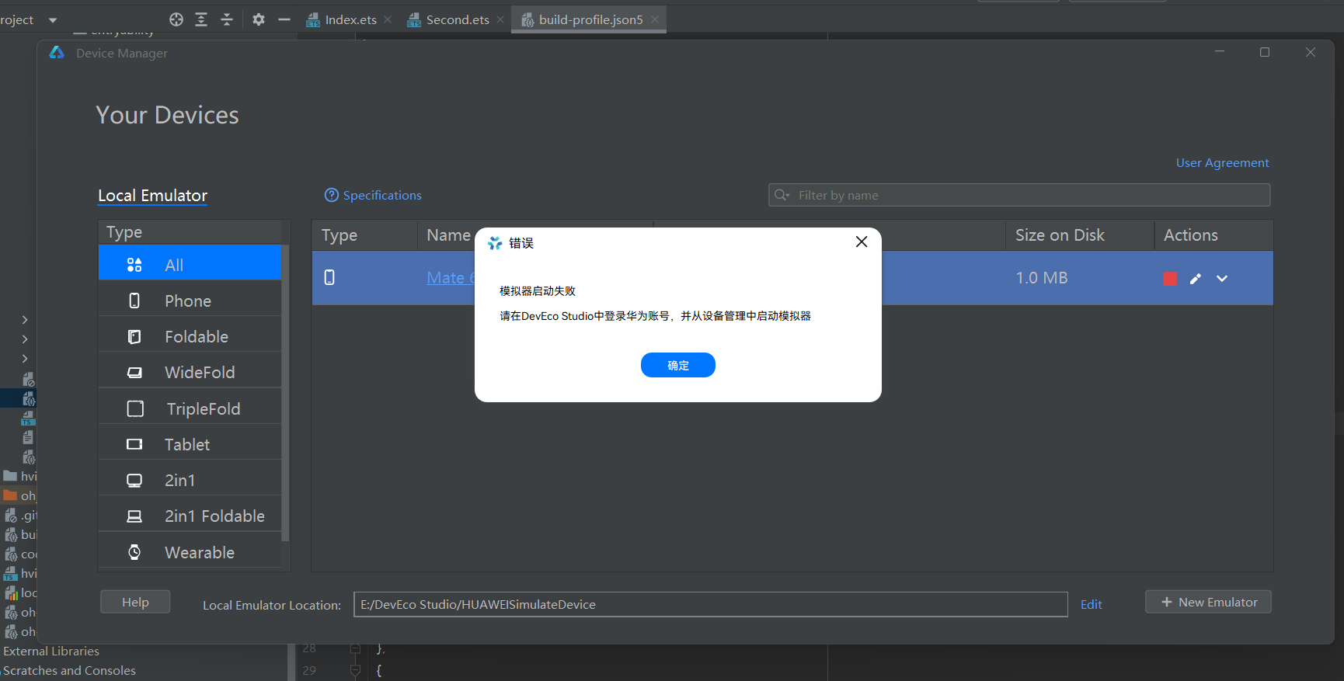
Task: Click the locate file target icon
Action: click(x=176, y=19)
